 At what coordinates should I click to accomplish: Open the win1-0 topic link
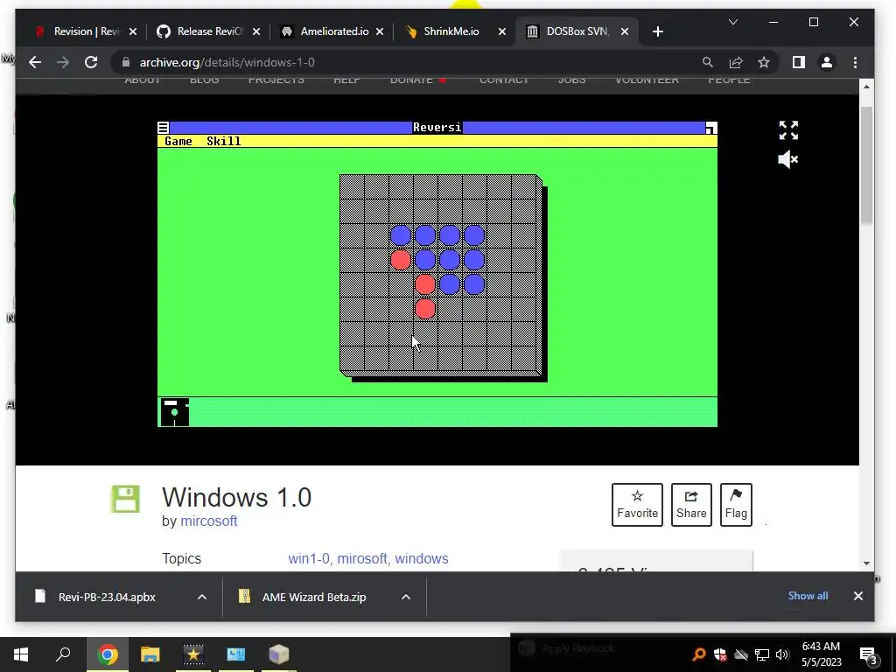tap(309, 559)
